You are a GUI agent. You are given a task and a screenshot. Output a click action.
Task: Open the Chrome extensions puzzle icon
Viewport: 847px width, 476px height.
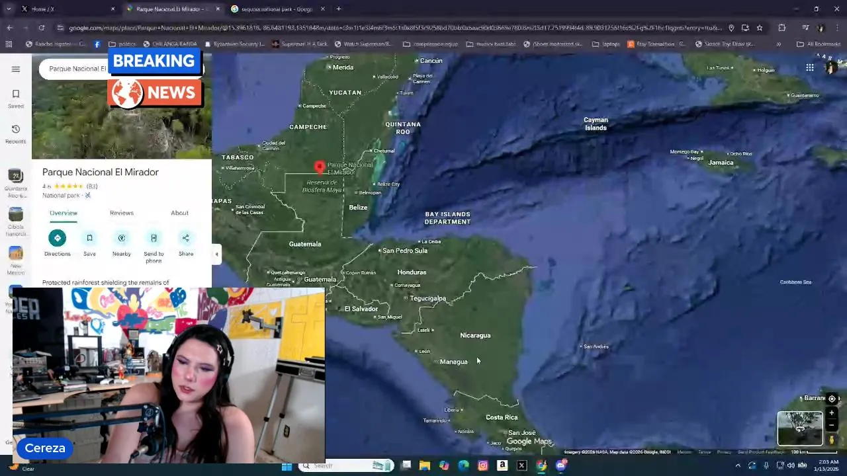pyautogui.click(x=781, y=28)
